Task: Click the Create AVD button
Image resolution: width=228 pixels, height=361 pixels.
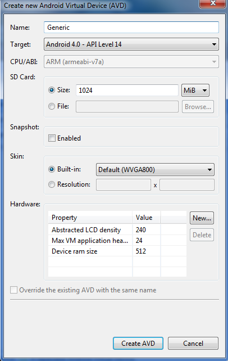Action: pos(138,343)
